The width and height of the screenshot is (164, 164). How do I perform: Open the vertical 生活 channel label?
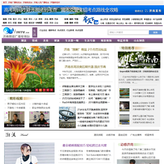[x=35, y=33]
